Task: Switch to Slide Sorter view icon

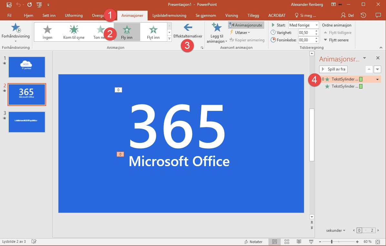Action: point(287,241)
